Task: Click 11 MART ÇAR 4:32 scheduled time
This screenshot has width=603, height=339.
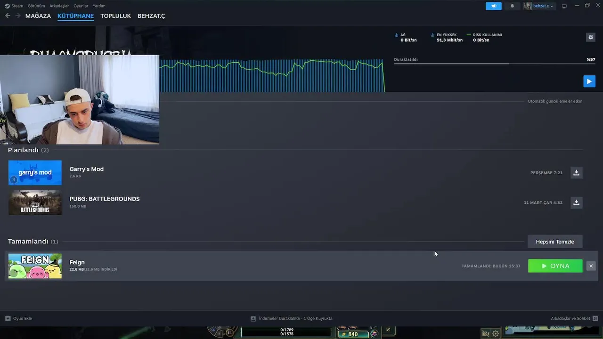Action: [543, 202]
